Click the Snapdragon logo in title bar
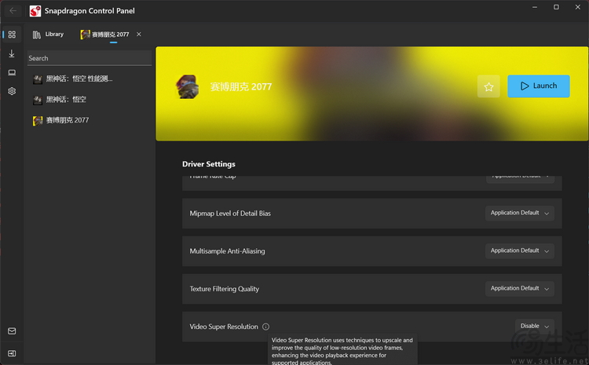 (x=35, y=11)
